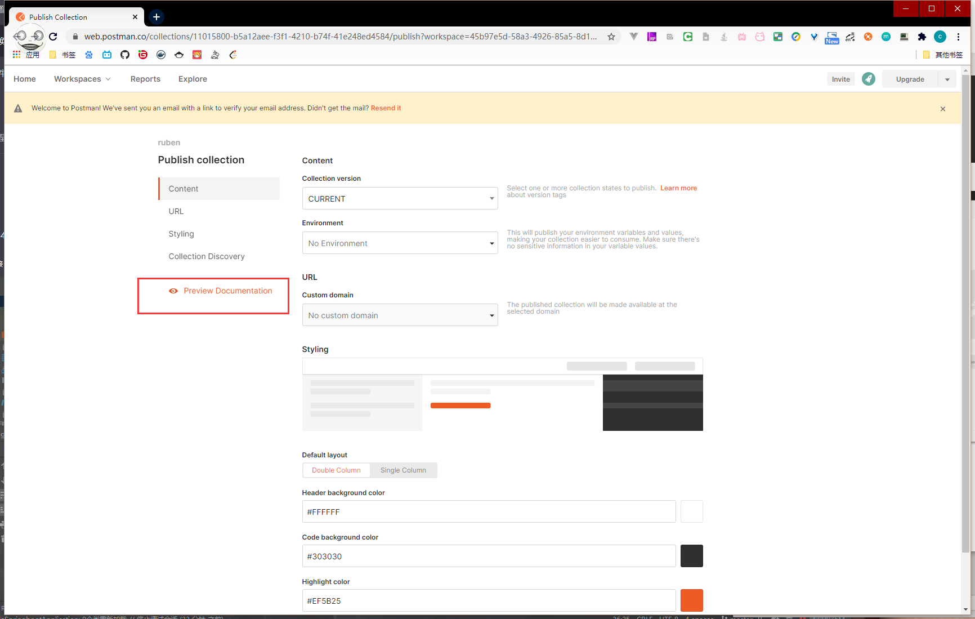Click the teal 'm' circle extension icon
This screenshot has height=619, width=975.
click(886, 37)
